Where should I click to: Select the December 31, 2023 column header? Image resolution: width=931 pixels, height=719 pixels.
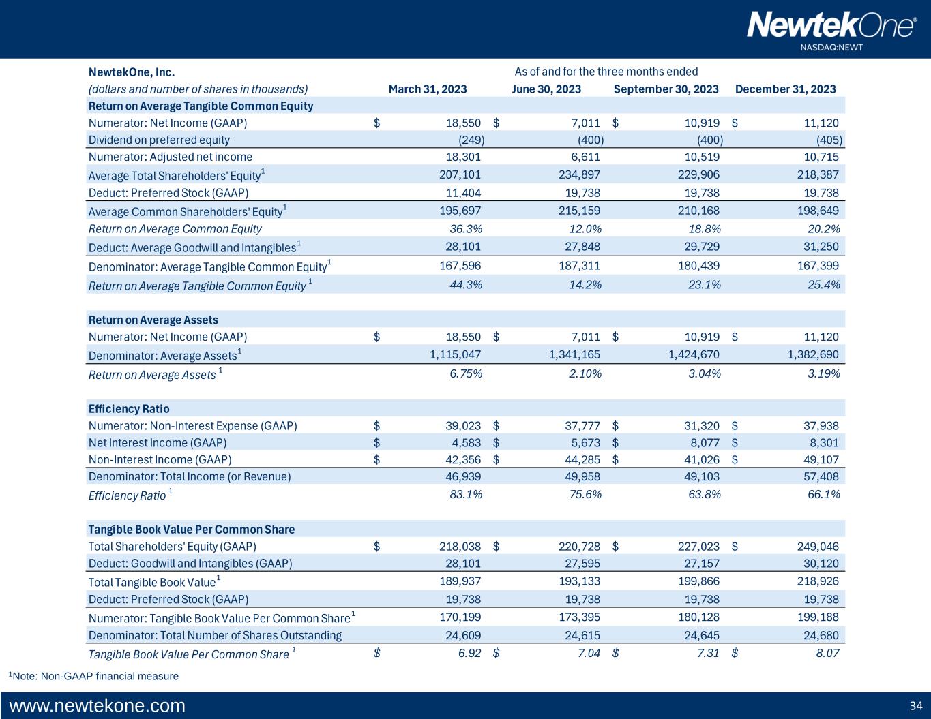coord(785,89)
